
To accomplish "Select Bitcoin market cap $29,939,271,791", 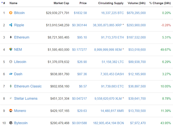I will pyautogui.click(x=57, y=13).
